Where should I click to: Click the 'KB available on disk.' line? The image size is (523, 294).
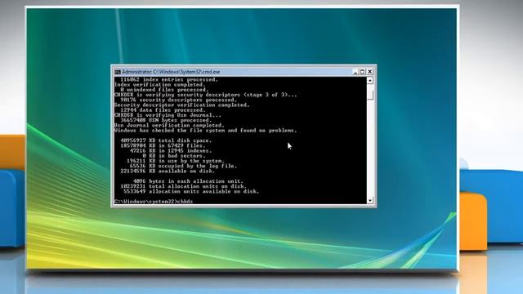click(168, 171)
